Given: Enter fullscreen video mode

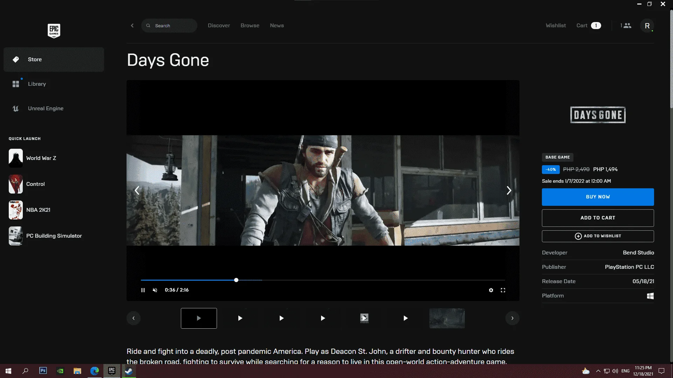Looking at the screenshot, I should click(503, 290).
